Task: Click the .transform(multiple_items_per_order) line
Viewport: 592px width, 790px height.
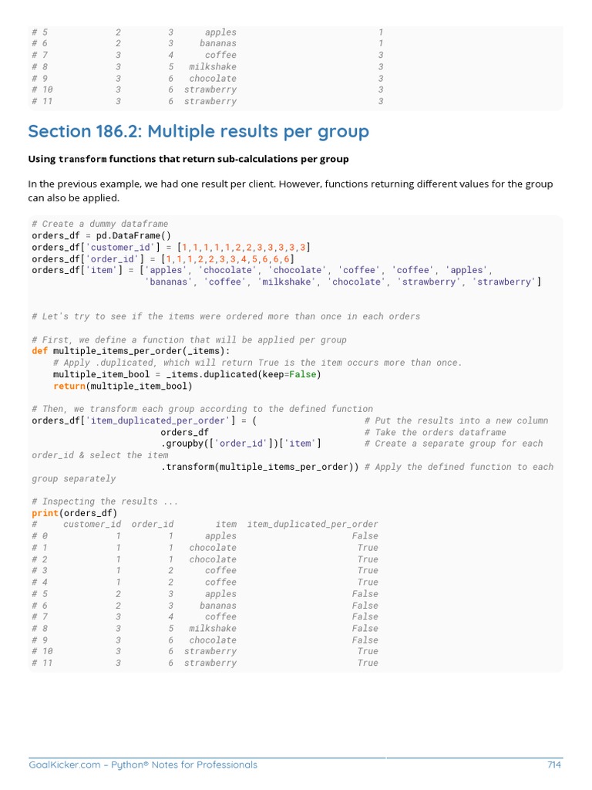Action: 260,467
